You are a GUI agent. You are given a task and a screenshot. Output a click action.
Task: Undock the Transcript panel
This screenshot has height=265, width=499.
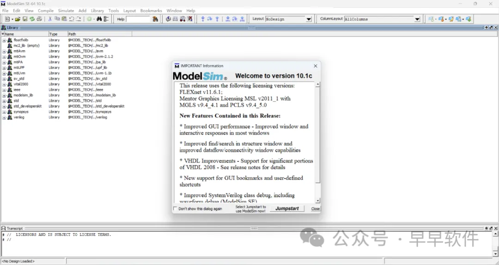point(491,228)
